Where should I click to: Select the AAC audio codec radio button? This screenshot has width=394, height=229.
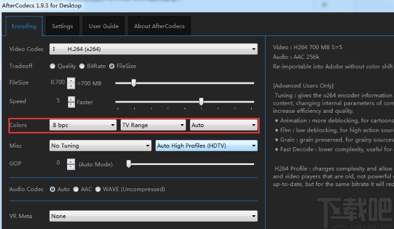tap(76, 189)
